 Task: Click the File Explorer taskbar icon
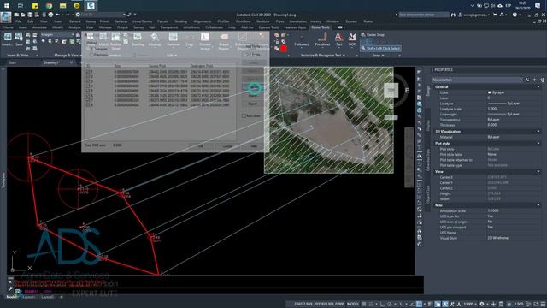pos(62,5)
